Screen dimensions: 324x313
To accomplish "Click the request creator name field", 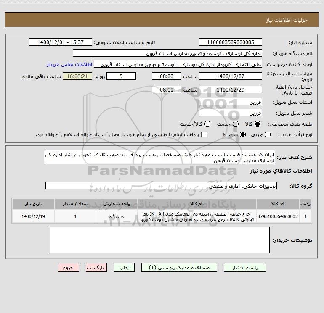I will 178,64.
